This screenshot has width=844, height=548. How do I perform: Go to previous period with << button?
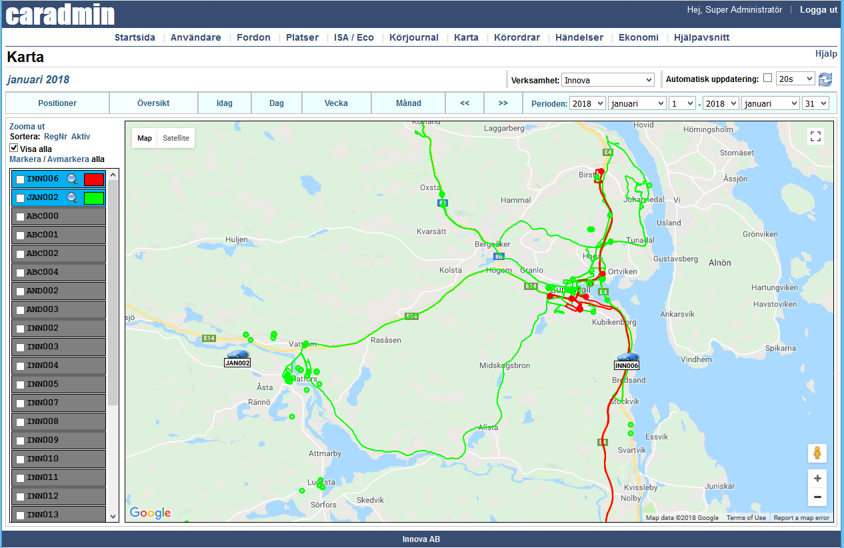point(465,103)
